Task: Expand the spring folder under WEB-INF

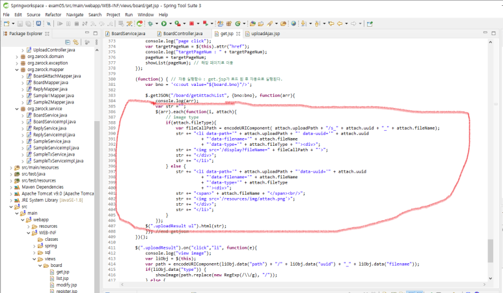Action: click(34, 246)
